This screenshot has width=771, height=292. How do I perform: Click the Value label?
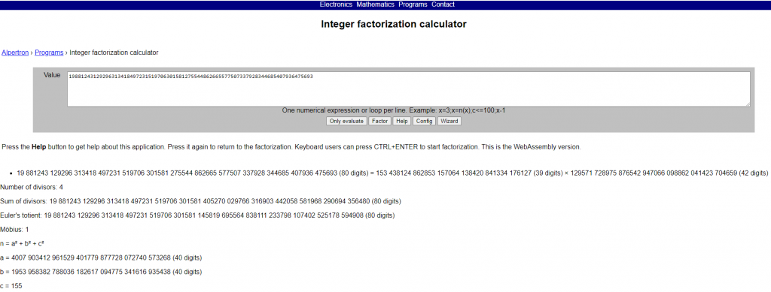click(52, 75)
